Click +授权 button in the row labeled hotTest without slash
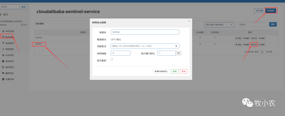This screenshot has height=116, width=285. 262,45
